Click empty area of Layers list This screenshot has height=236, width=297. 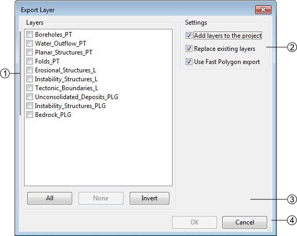98,152
